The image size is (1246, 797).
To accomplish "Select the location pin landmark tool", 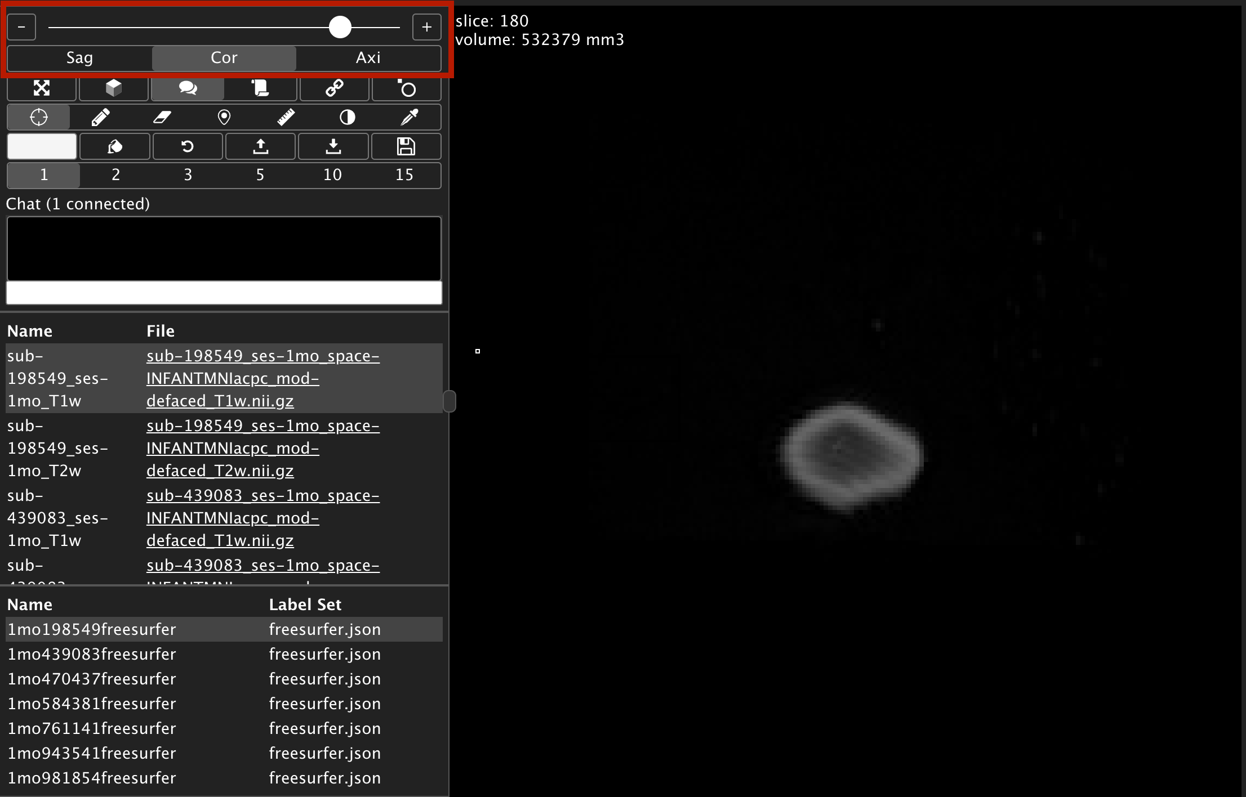I will click(224, 117).
